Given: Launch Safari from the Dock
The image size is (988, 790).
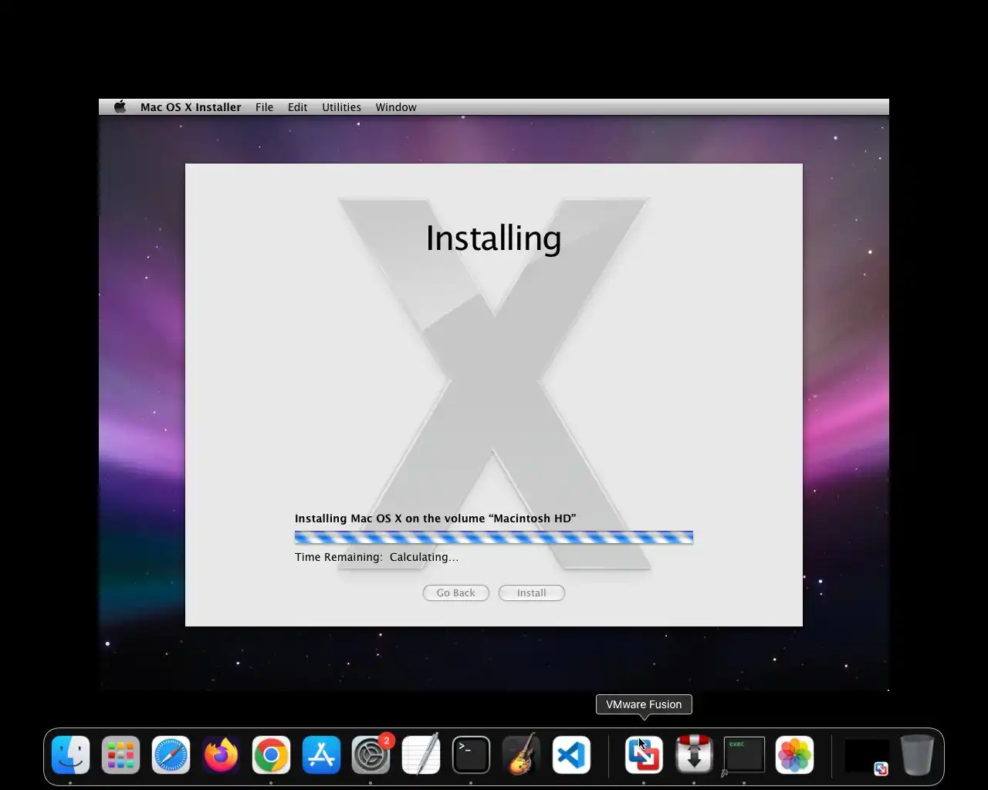Looking at the screenshot, I should (171, 755).
